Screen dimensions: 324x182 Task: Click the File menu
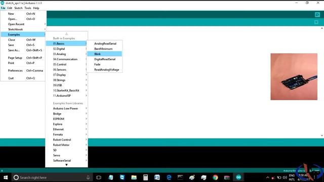coord(3,8)
